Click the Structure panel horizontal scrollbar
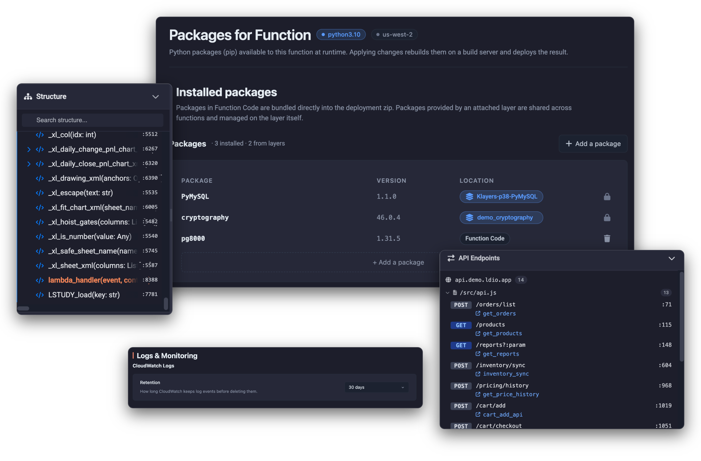The image size is (701, 461). pyautogui.click(x=23, y=309)
